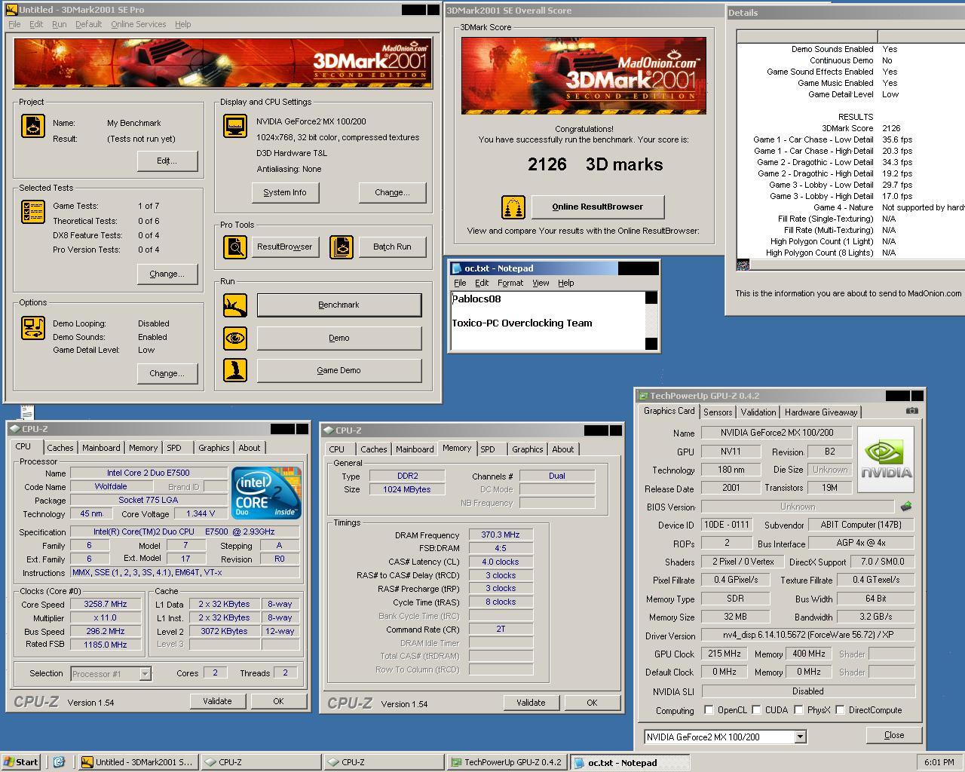Click OK in the Memory CPU-Z window
The image size is (965, 772).
click(592, 703)
